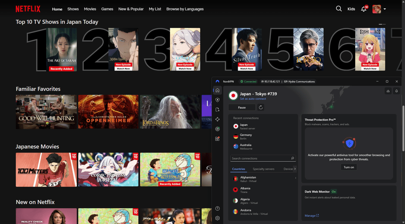Open Netflix Shows menu

73,9
